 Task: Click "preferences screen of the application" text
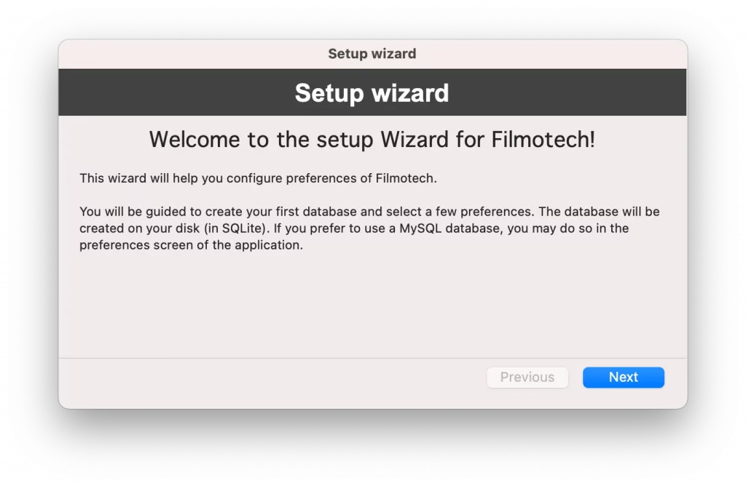click(190, 245)
